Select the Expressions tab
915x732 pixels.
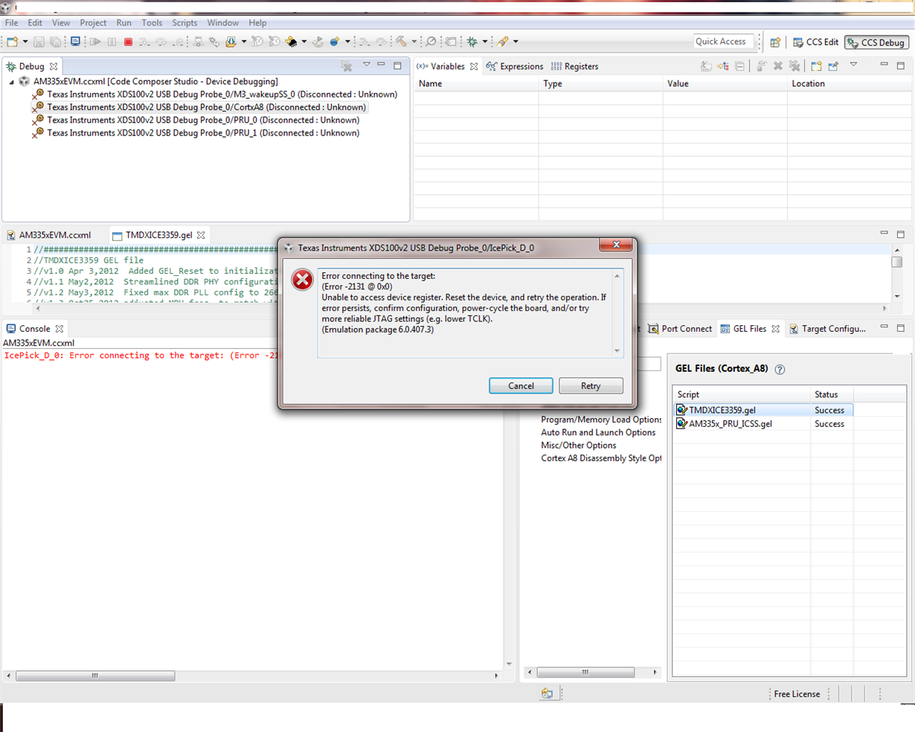(515, 66)
